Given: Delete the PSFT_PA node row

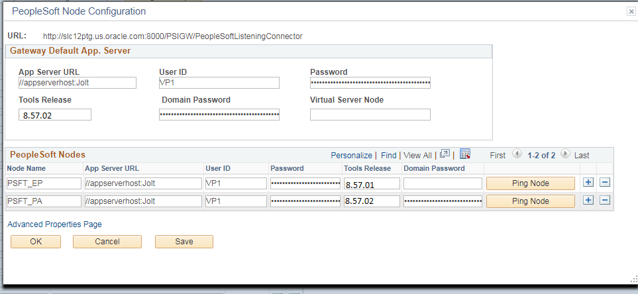Looking at the screenshot, I should tap(605, 200).
